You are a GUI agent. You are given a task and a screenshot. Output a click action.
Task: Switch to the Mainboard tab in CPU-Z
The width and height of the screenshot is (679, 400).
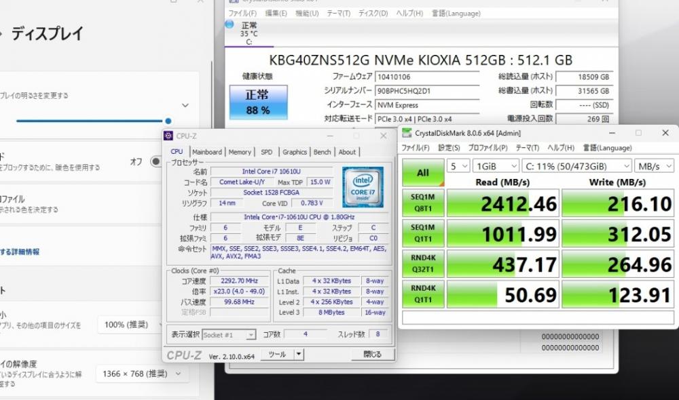(207, 152)
